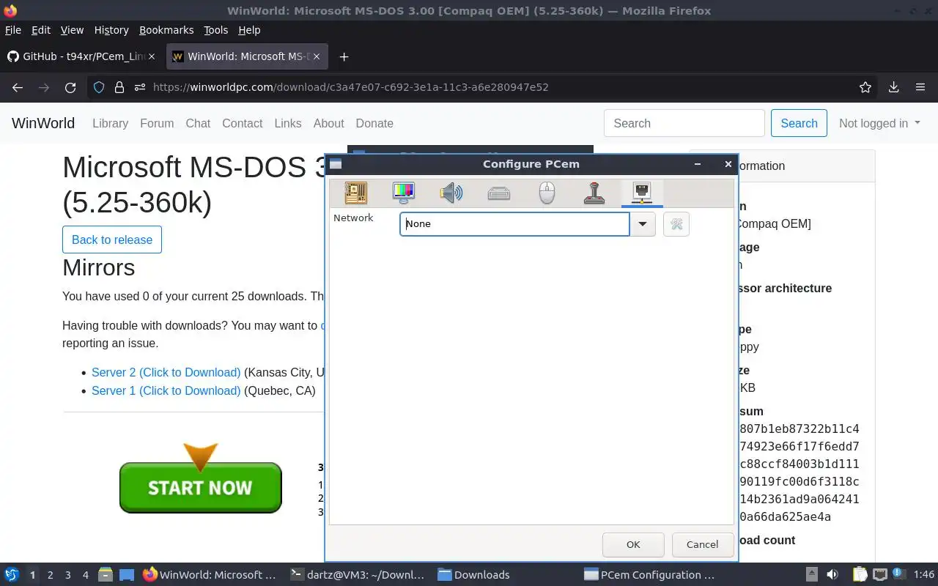938x586 pixels.
Task: Click the network card configure wrench button
Action: point(676,224)
